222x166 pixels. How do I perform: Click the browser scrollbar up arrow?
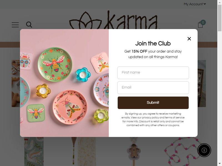click(x=220, y=2)
